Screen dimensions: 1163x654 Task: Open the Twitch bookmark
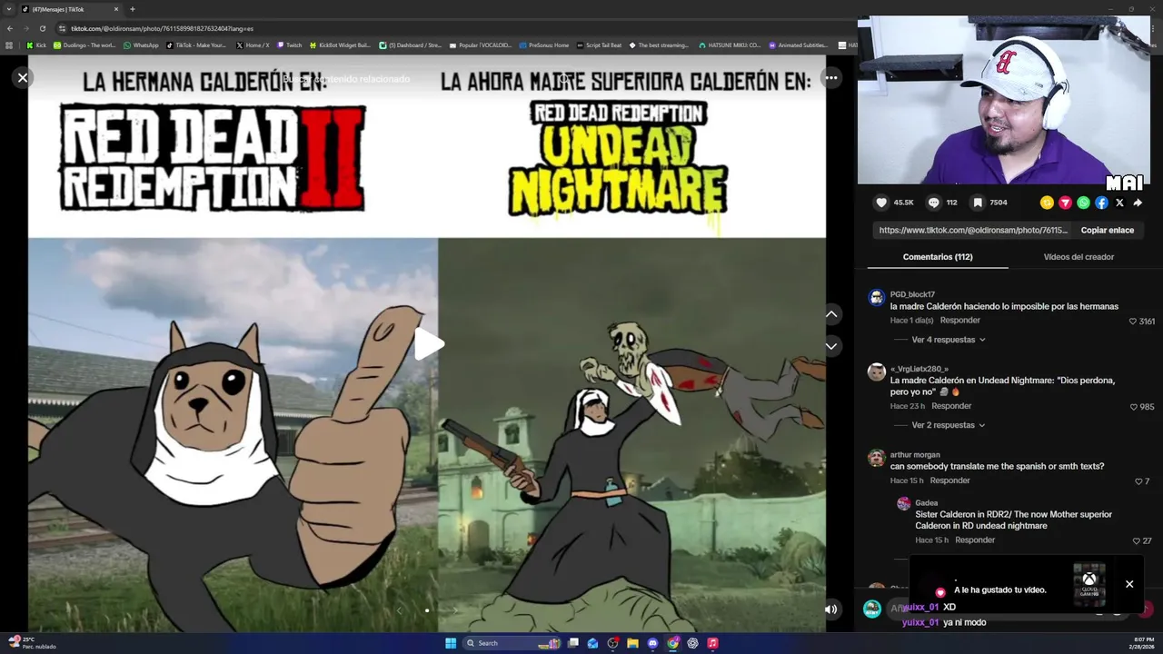(289, 45)
